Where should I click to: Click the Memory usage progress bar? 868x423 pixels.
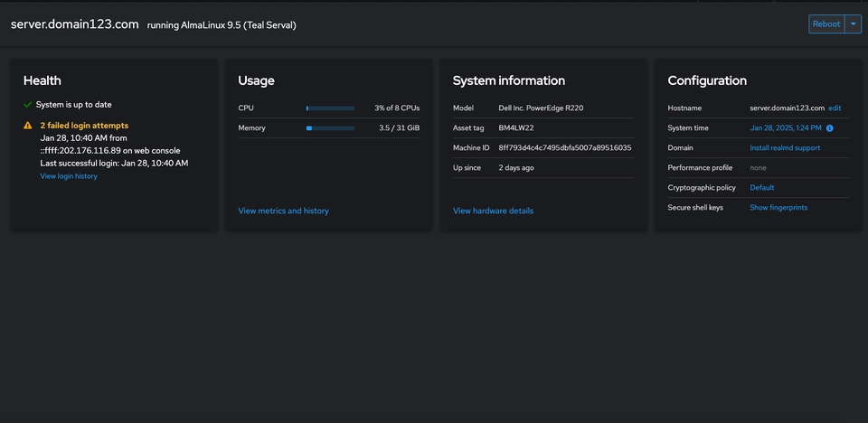[330, 128]
